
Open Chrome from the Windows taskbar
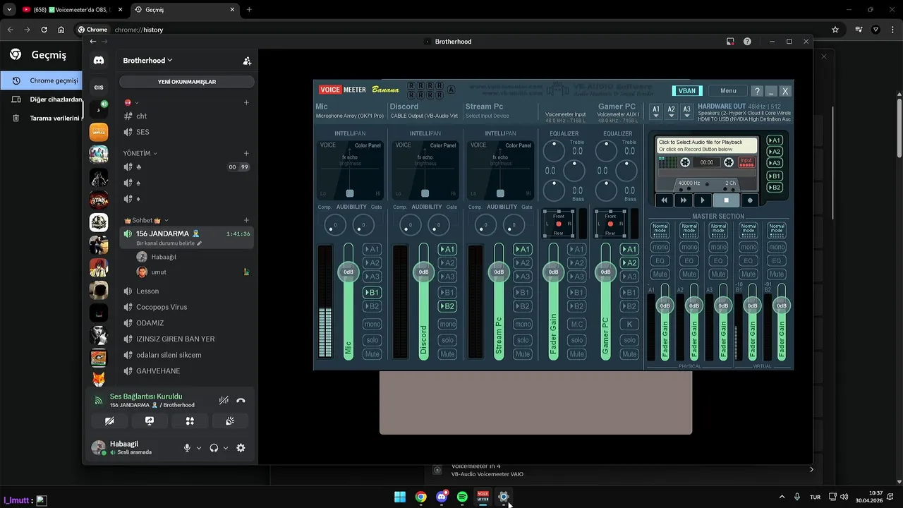coord(420,497)
